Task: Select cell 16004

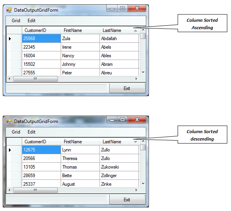Action: coord(41,56)
